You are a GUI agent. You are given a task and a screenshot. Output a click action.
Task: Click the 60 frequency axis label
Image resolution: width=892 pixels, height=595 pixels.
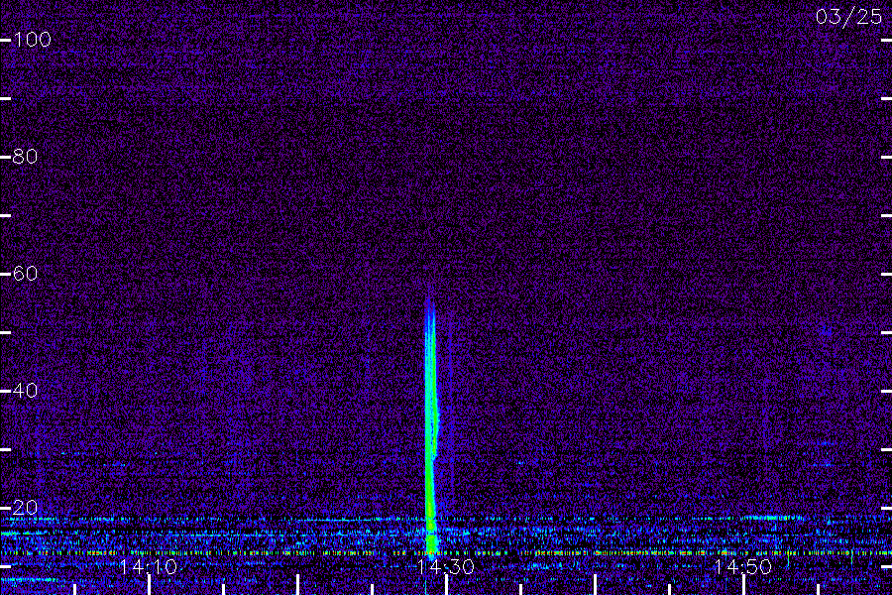(x=25, y=274)
